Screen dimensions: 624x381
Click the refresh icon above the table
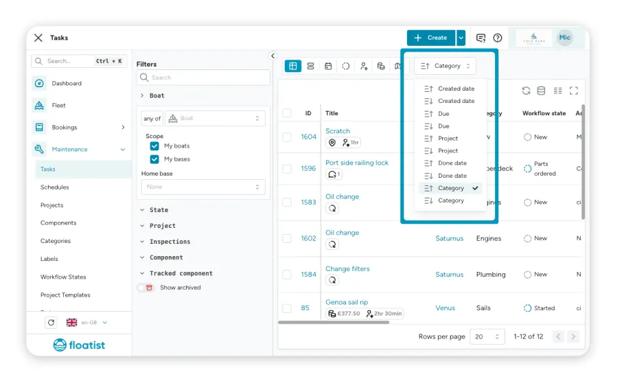point(526,91)
